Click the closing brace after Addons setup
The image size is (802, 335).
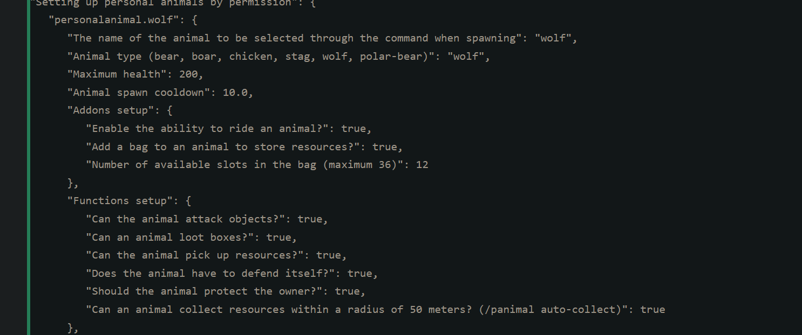pos(70,183)
